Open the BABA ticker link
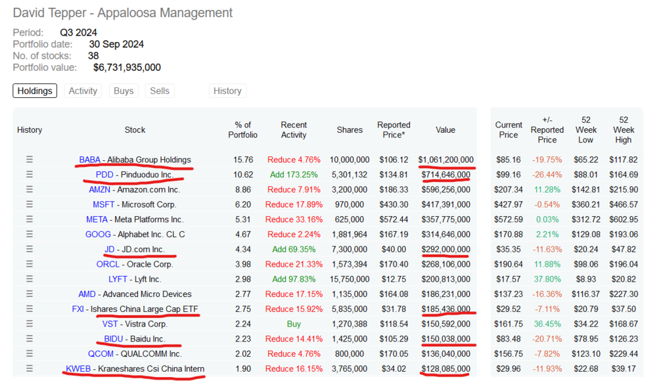Screen dimensions: 657x381 (89, 160)
